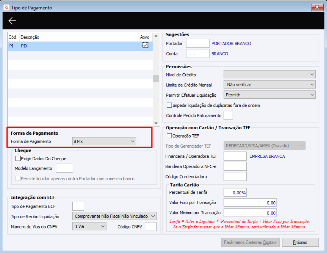Click the Controle Pedido Faturamento field
327x253 pixels.
pos(228,115)
